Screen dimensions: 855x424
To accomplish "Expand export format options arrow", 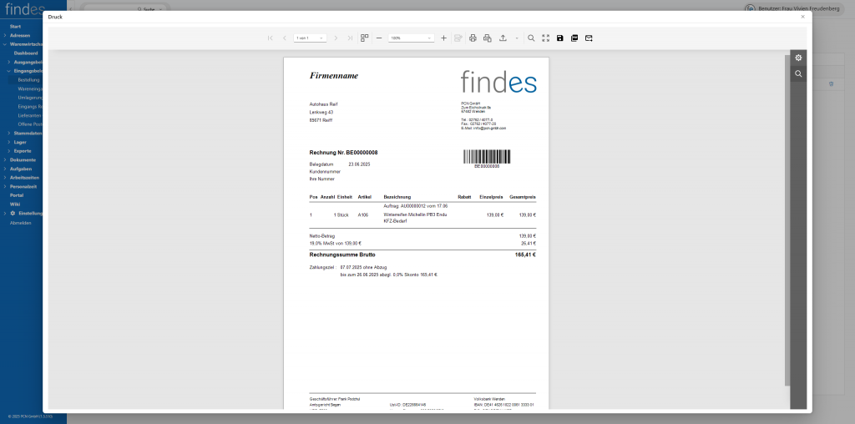I will coord(516,38).
